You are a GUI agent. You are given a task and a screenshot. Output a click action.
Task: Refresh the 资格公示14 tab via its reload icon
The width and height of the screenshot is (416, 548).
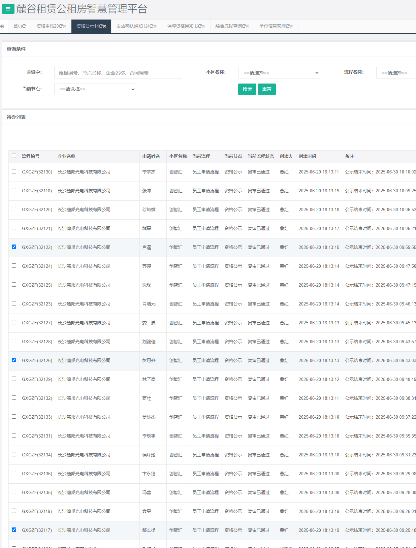pos(101,26)
